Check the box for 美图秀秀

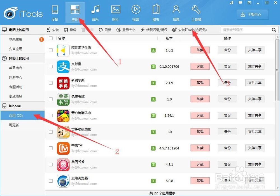(51, 164)
